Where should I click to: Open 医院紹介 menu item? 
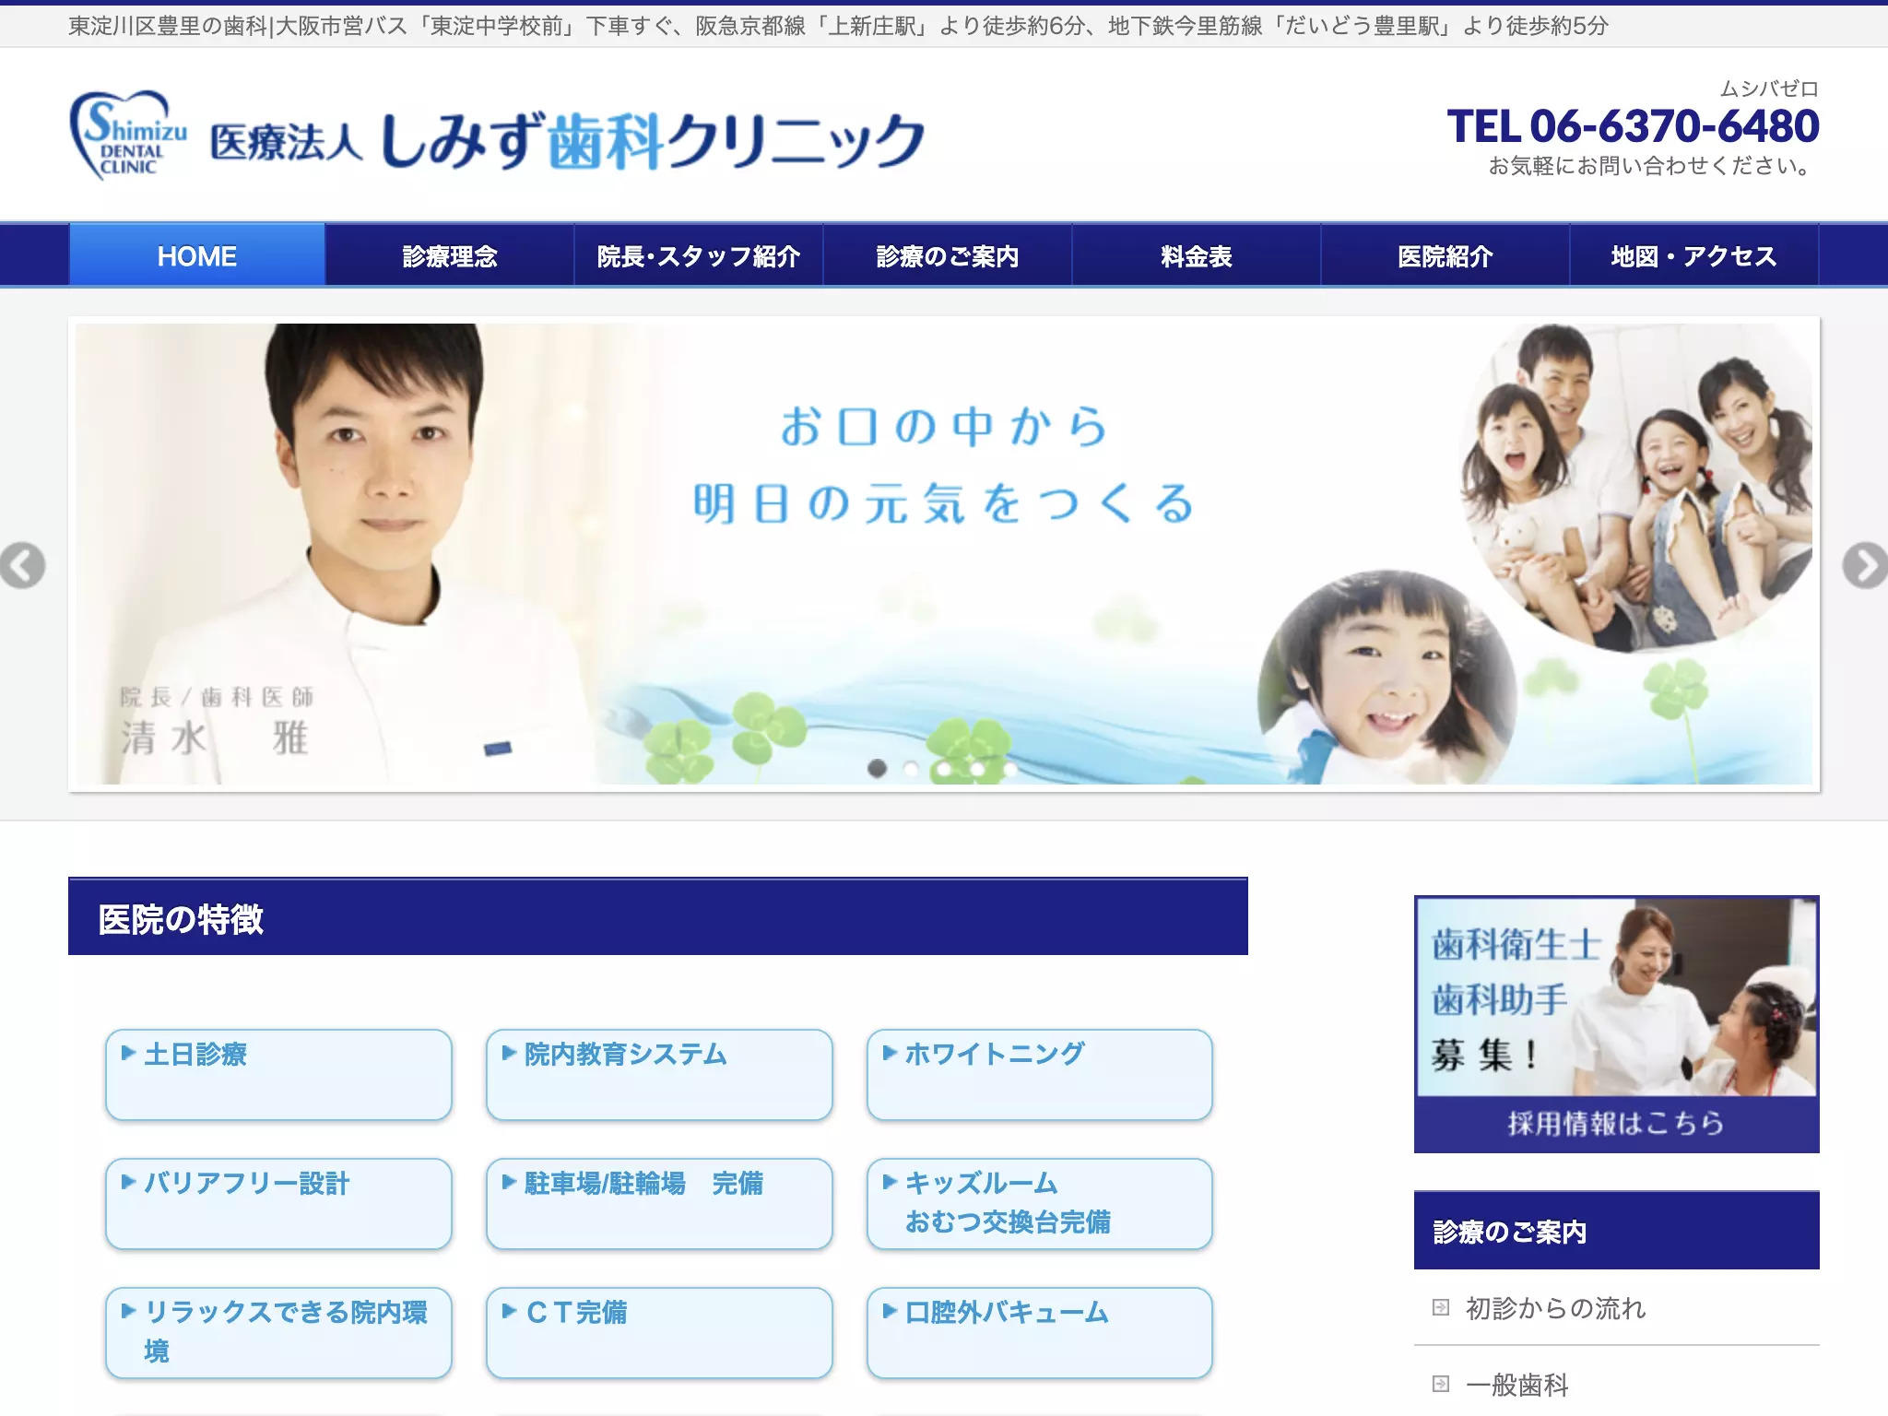pyautogui.click(x=1445, y=255)
